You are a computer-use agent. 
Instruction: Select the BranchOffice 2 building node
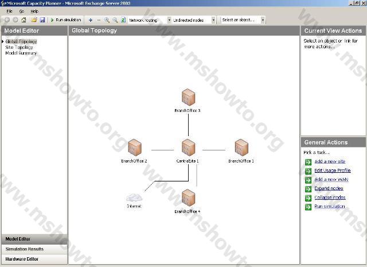point(135,148)
